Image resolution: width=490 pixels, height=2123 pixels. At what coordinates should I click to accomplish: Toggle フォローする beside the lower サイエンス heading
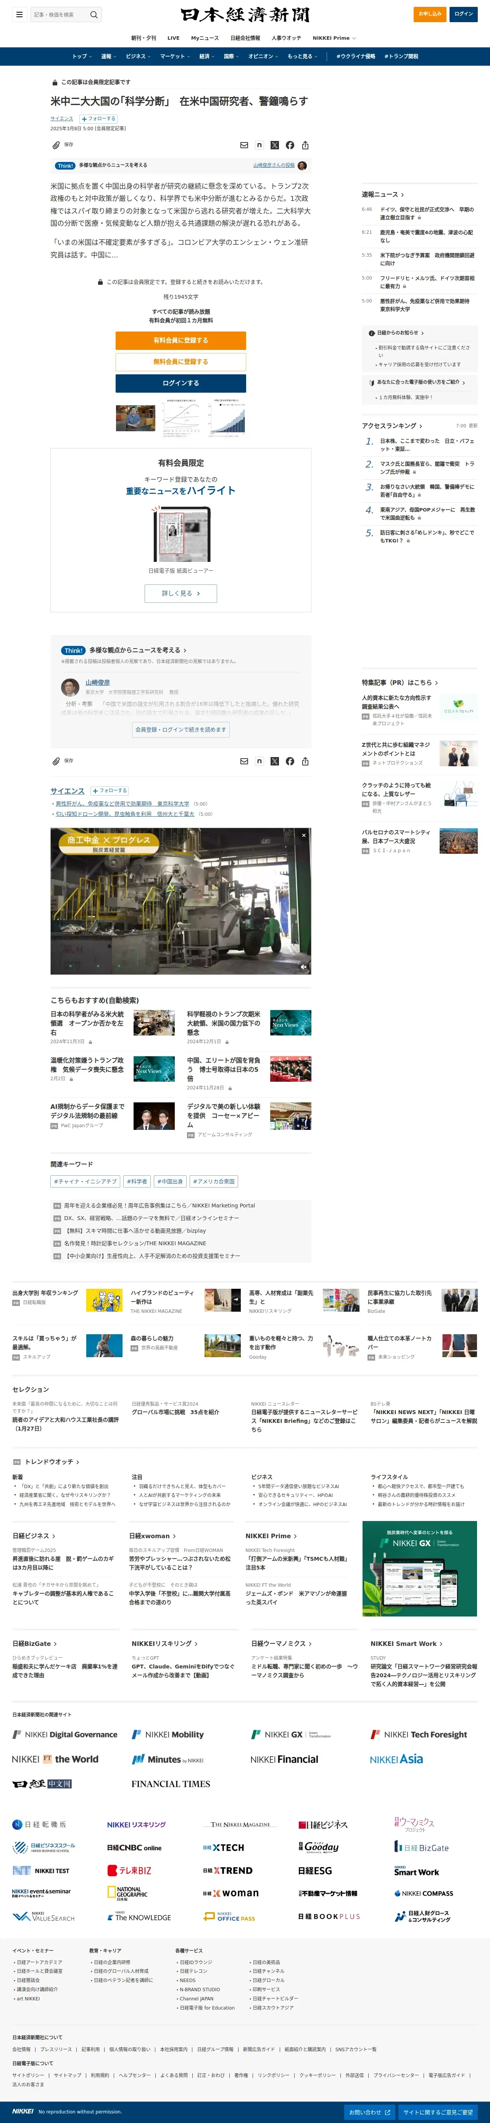tap(110, 790)
